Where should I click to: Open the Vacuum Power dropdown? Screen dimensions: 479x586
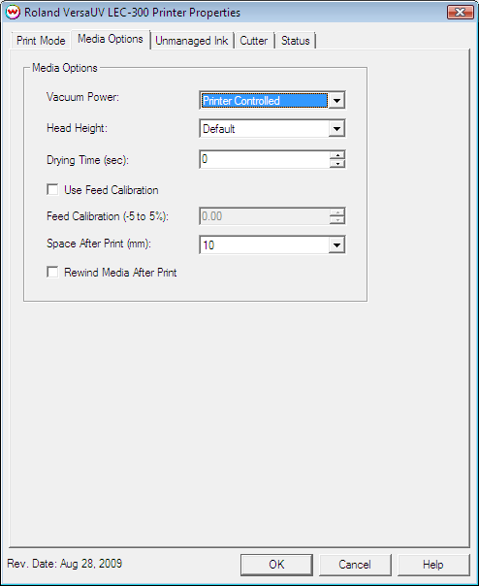(x=336, y=101)
